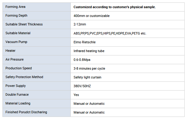Image resolution: width=188 pixels, height=119 pixels.
Task: Click the 380V/50HZ power supply value
Action: (82, 86)
